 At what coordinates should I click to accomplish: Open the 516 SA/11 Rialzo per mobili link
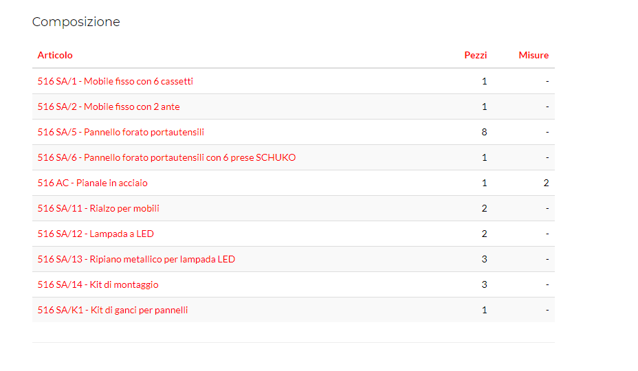pyautogui.click(x=98, y=208)
